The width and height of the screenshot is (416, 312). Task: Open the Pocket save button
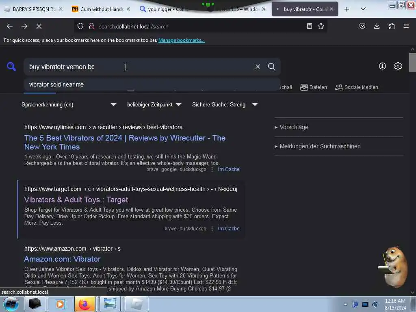(x=362, y=26)
